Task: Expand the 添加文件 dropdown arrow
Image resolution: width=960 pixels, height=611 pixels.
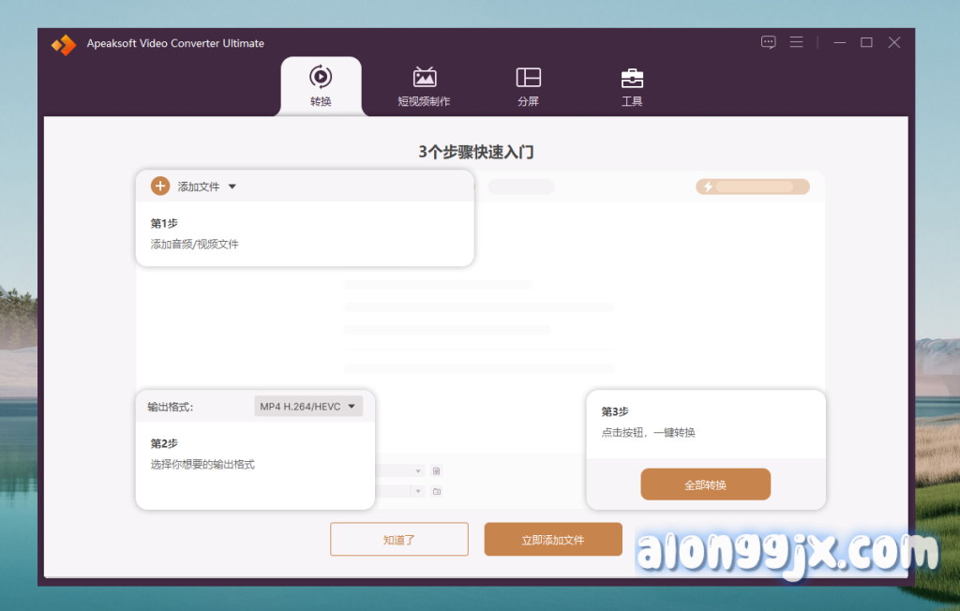Action: 232,186
